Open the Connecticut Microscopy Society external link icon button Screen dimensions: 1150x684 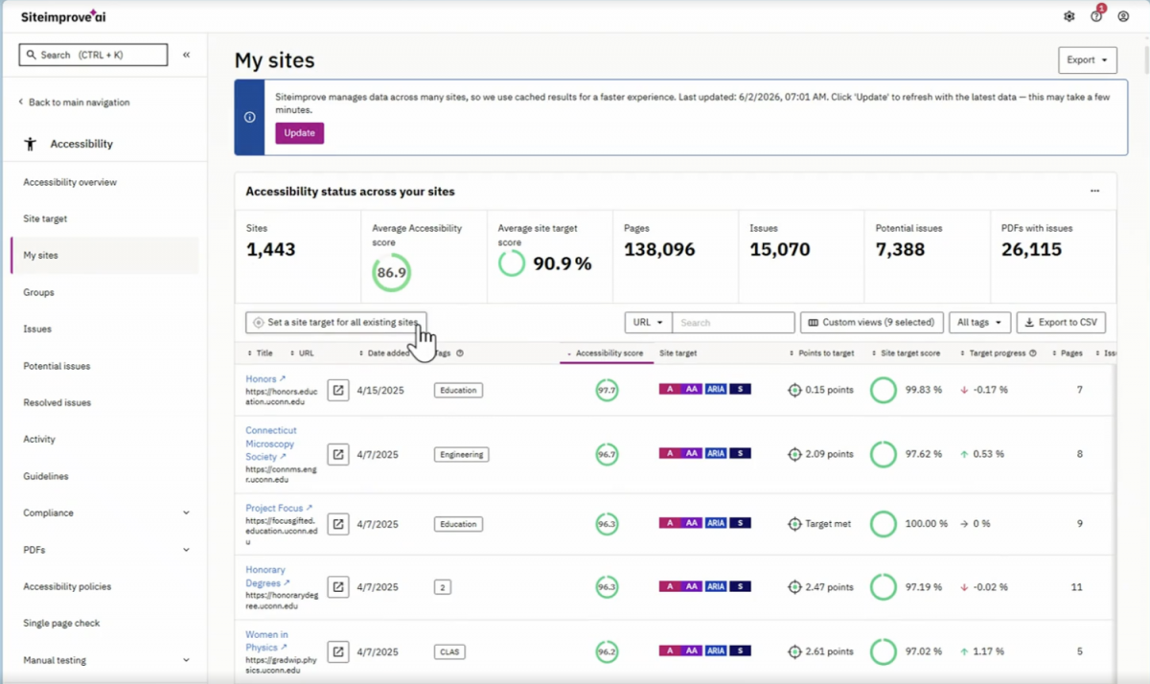(338, 454)
